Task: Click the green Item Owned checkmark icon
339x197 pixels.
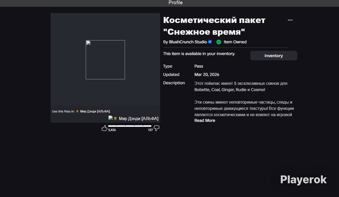Action: (219, 42)
